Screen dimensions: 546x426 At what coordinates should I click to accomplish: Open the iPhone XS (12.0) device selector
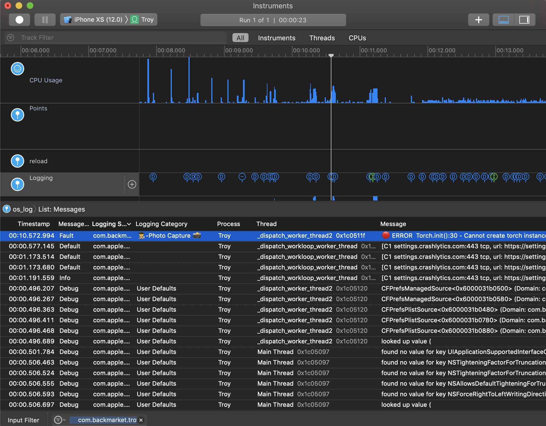93,20
